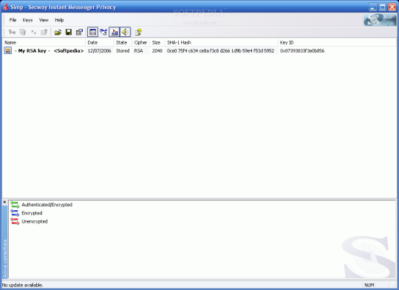Minimize the Simp window
This screenshot has height=290, width=399.
[372, 7]
